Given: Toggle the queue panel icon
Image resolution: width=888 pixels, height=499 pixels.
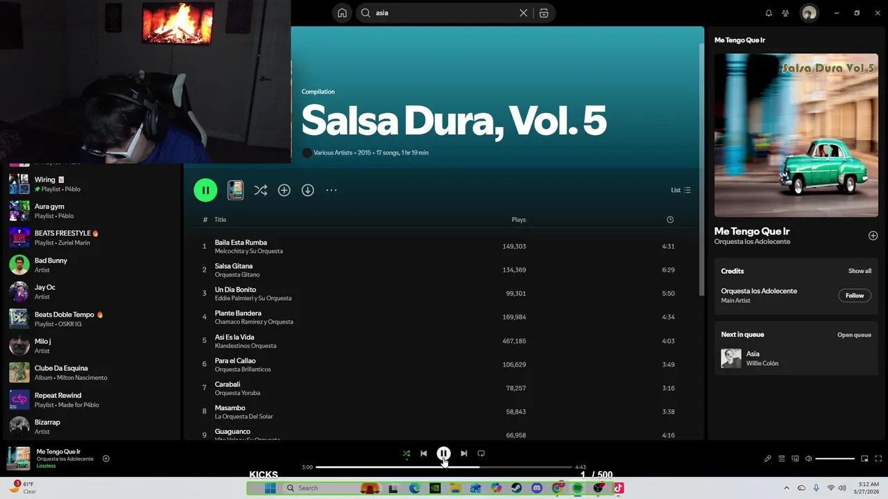Looking at the screenshot, I should coord(782,458).
